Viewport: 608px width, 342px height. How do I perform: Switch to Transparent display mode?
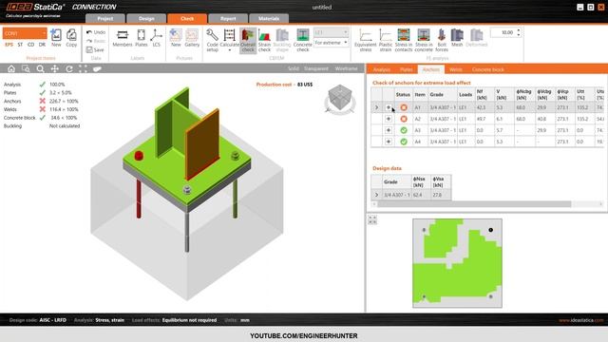[316, 68]
